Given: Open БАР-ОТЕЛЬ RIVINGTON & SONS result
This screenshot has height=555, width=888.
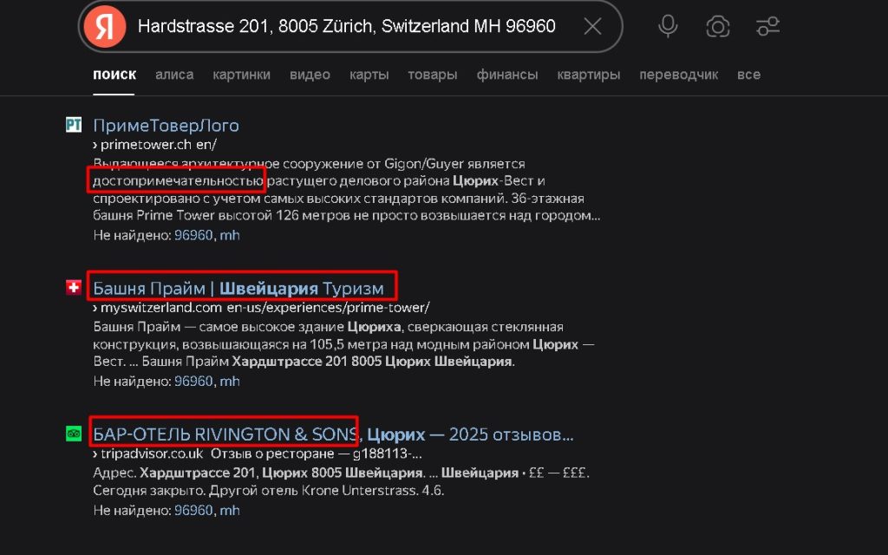Looking at the screenshot, I should (225, 434).
